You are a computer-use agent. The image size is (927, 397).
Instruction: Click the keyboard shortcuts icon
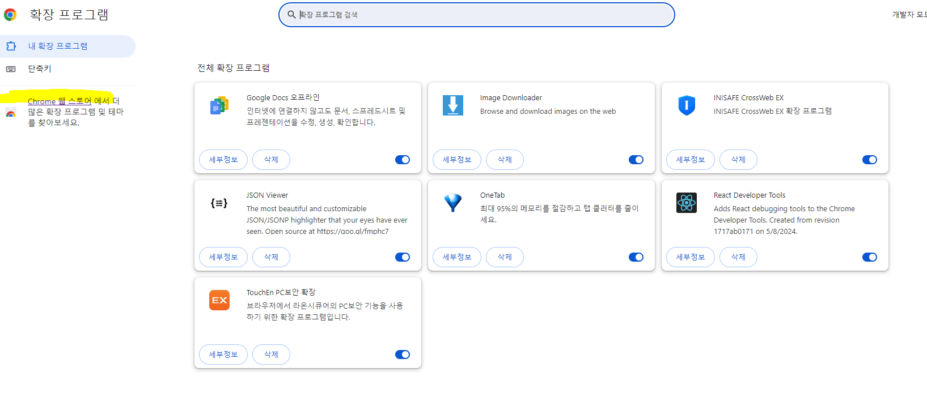[x=11, y=69]
